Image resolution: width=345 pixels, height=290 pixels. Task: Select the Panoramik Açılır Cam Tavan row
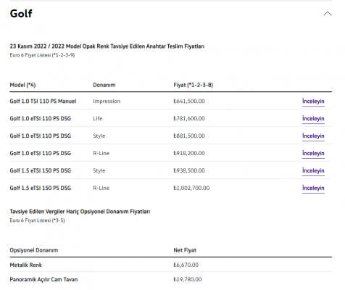pos(170,279)
